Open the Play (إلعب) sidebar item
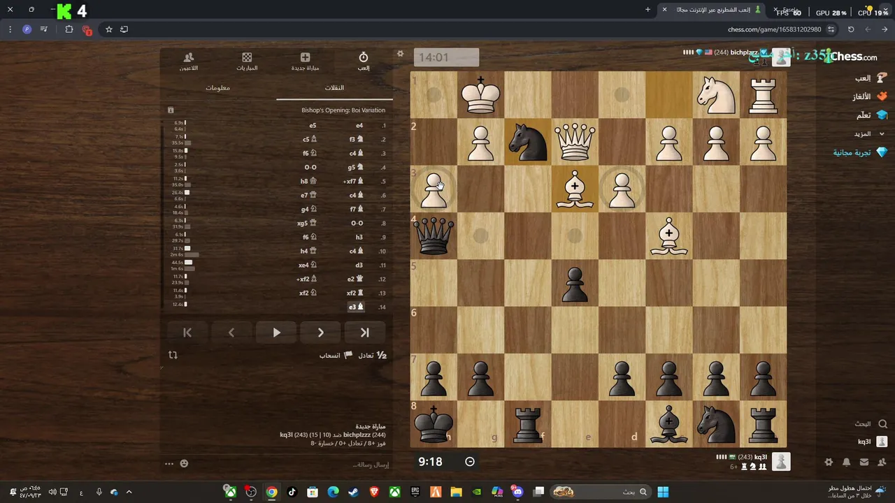 [871, 78]
